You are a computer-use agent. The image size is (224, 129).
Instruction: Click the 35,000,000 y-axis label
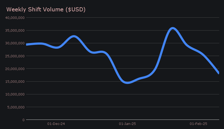click(15, 30)
